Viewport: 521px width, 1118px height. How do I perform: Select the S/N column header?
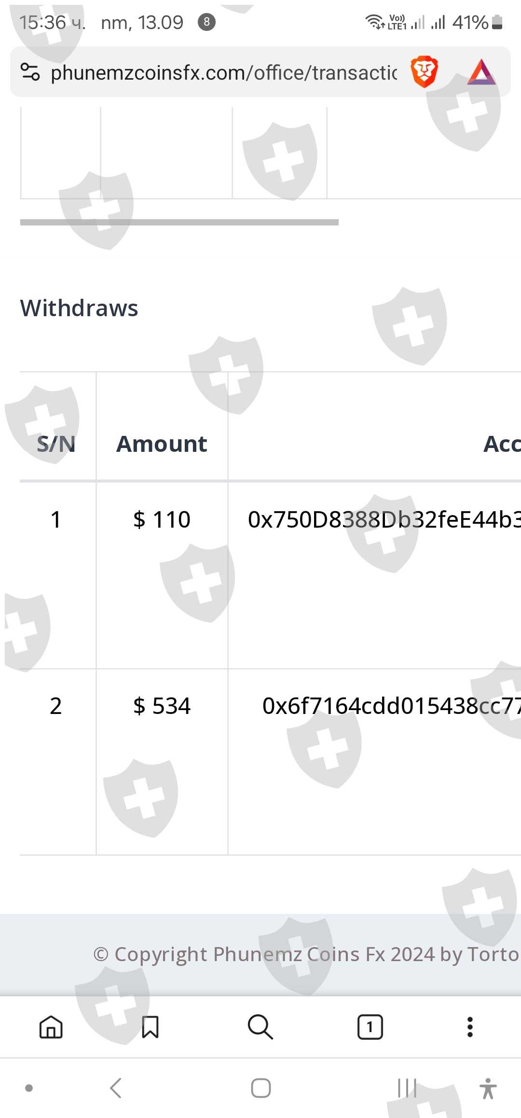[x=56, y=444]
